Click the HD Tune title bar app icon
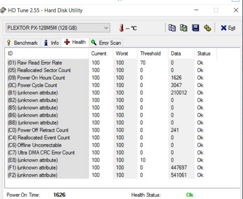 (x=3, y=10)
